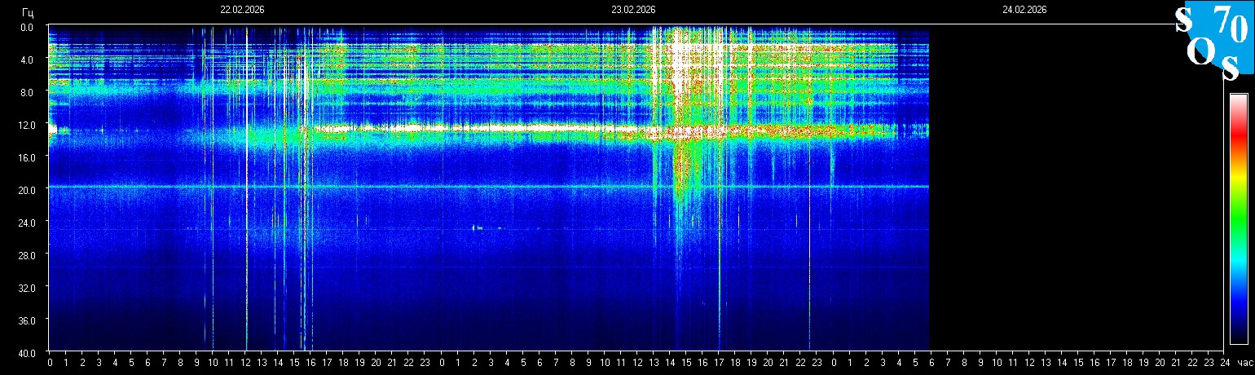Screen dimensions: 1255x375
Task: Click the thin horizontal 20 Hz line
Action: 489,187
